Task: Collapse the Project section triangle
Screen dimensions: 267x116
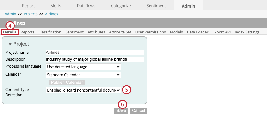Action: click(x=10, y=44)
